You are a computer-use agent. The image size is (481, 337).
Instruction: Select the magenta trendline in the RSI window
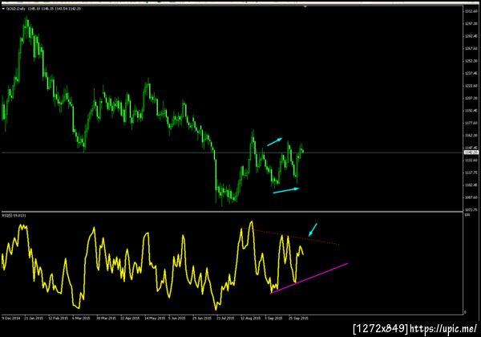coord(309,278)
